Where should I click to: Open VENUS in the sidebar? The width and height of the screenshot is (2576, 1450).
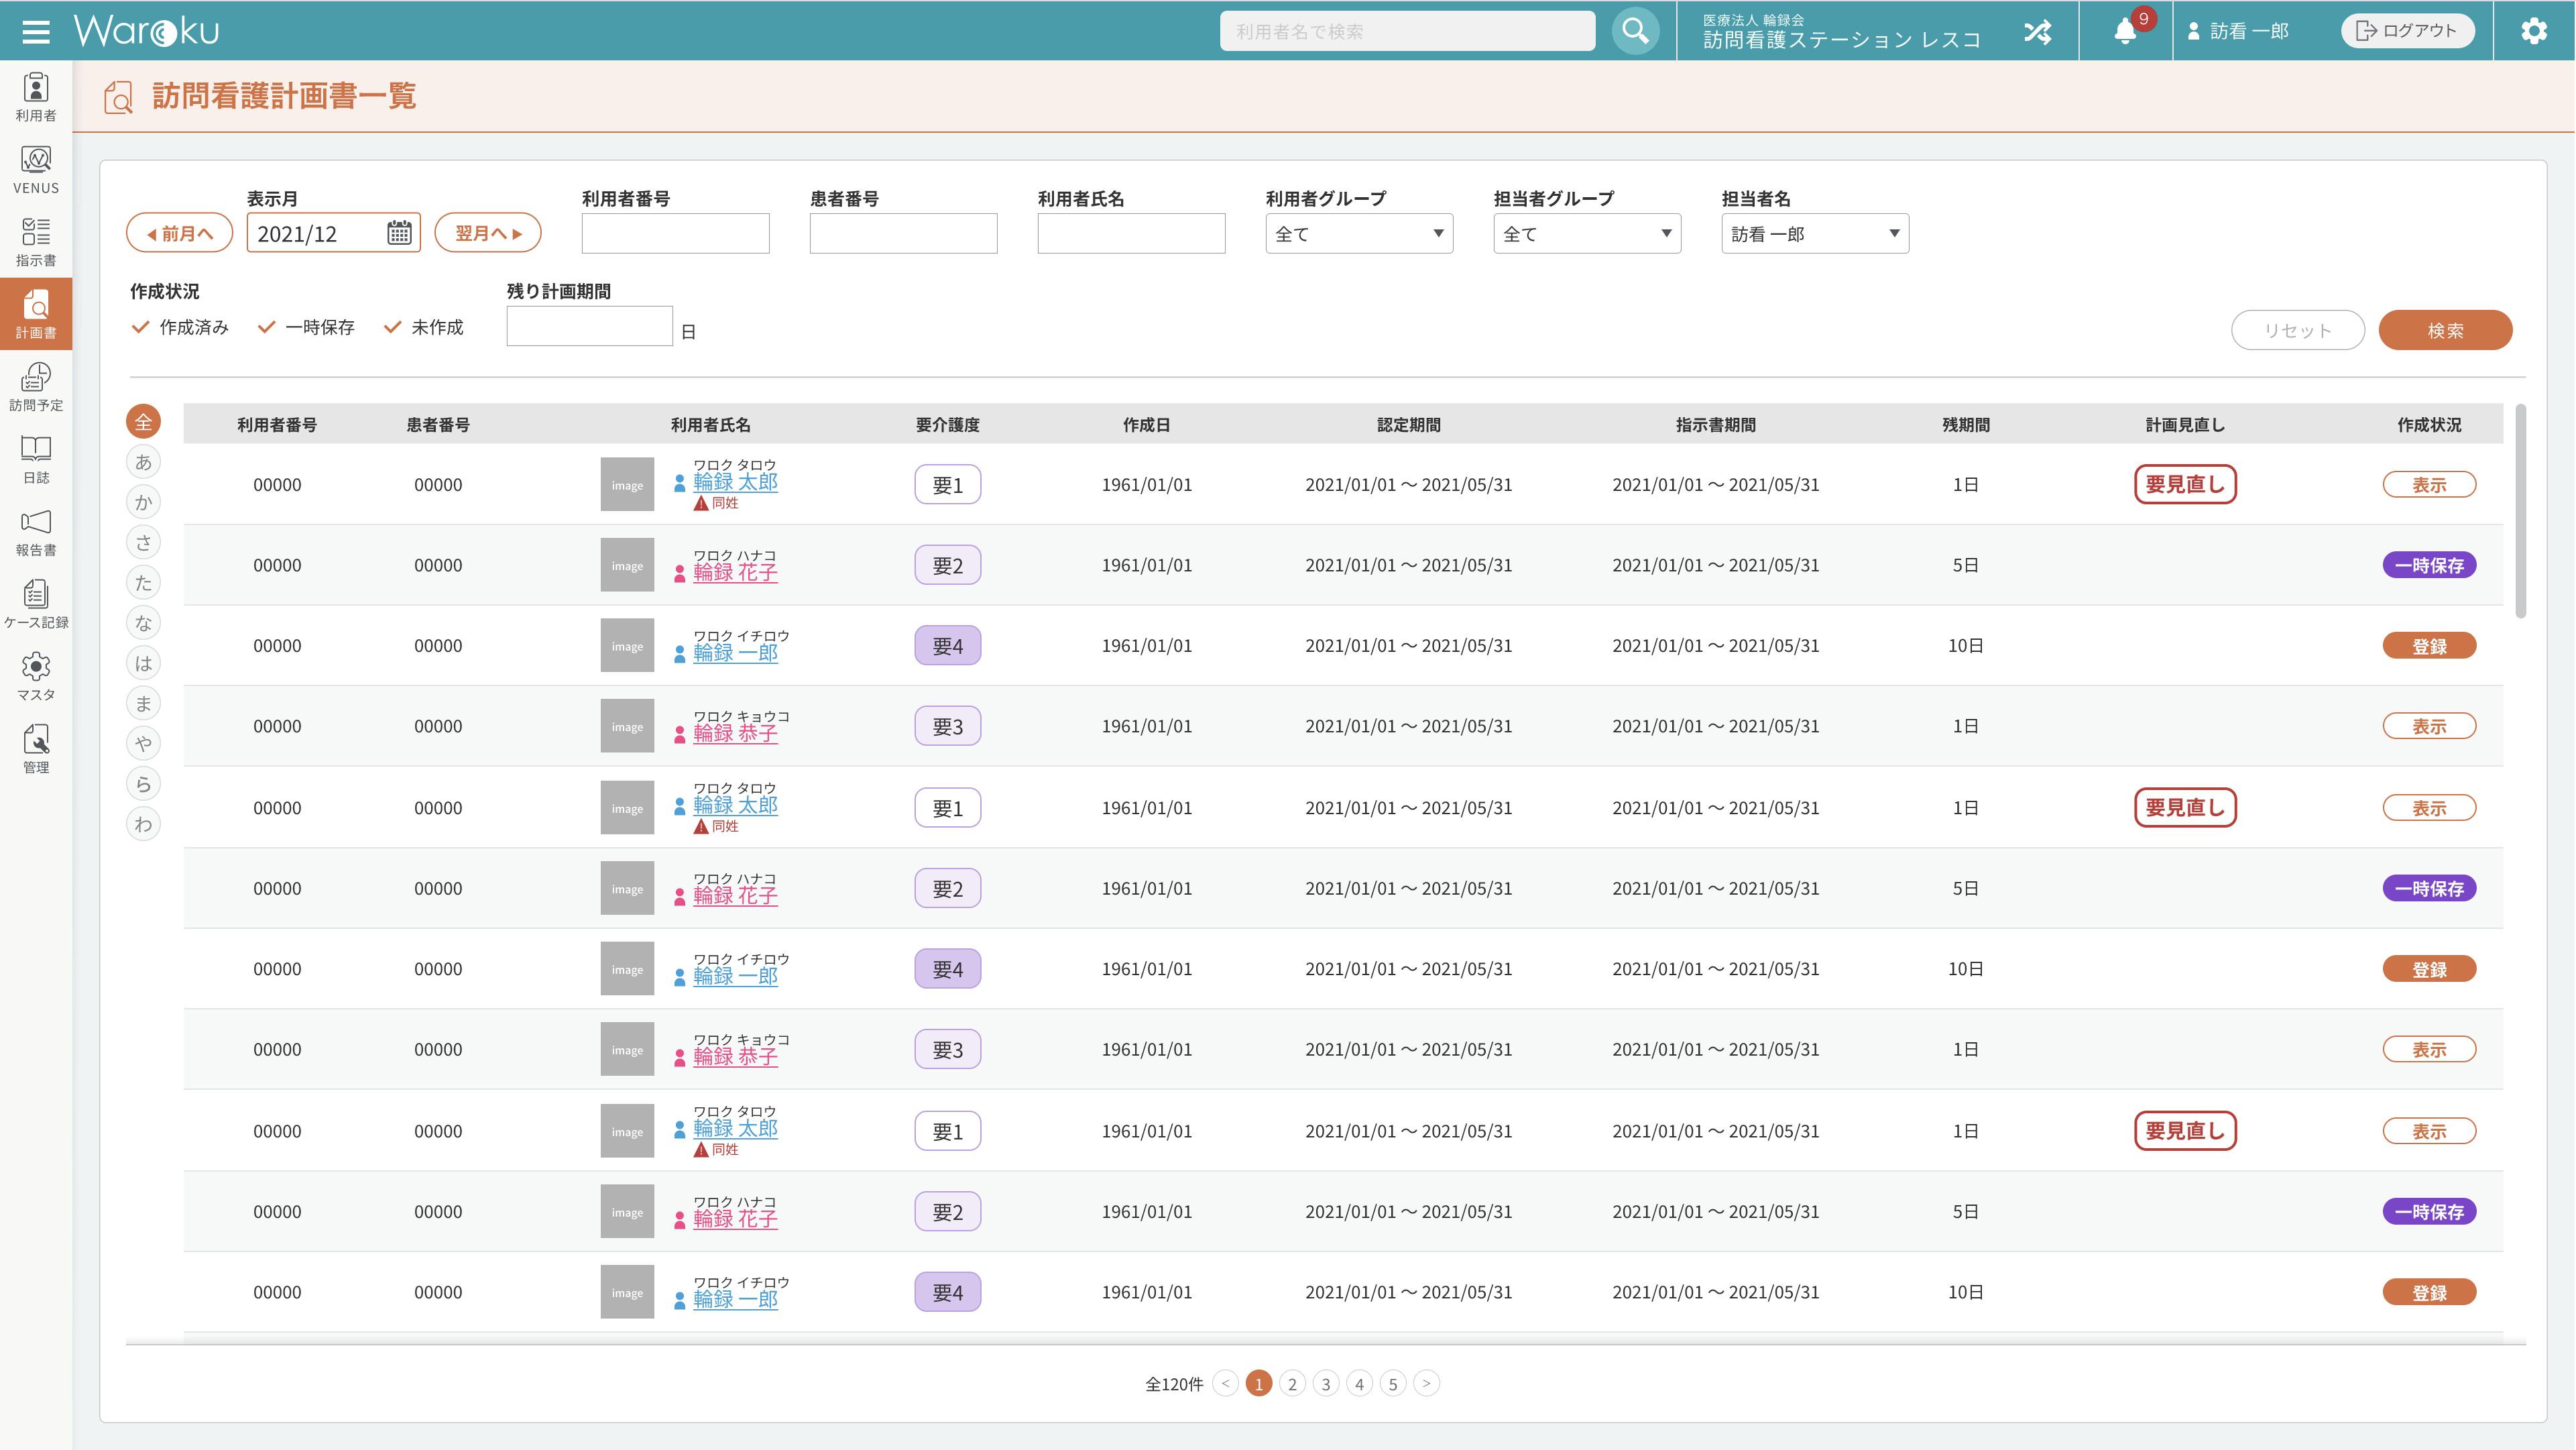(36, 169)
